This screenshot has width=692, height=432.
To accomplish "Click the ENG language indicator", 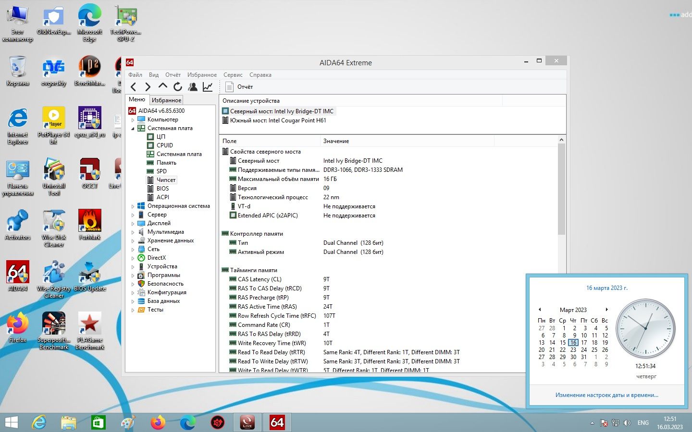I will click(643, 423).
